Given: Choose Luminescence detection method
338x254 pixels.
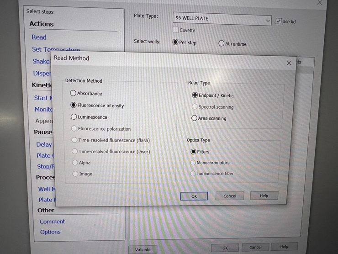Looking at the screenshot, I should pyautogui.click(x=73, y=117).
